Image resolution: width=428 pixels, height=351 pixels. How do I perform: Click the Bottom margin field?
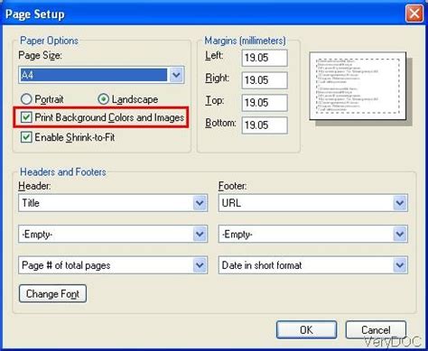click(x=265, y=125)
